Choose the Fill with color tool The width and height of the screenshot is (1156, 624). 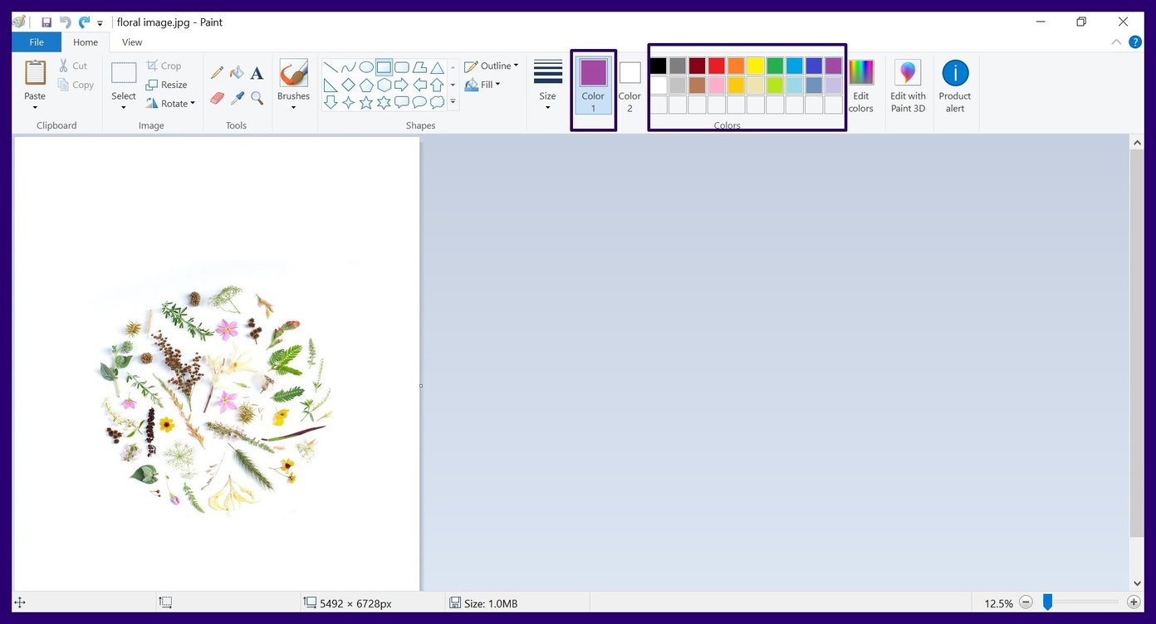[x=237, y=72]
